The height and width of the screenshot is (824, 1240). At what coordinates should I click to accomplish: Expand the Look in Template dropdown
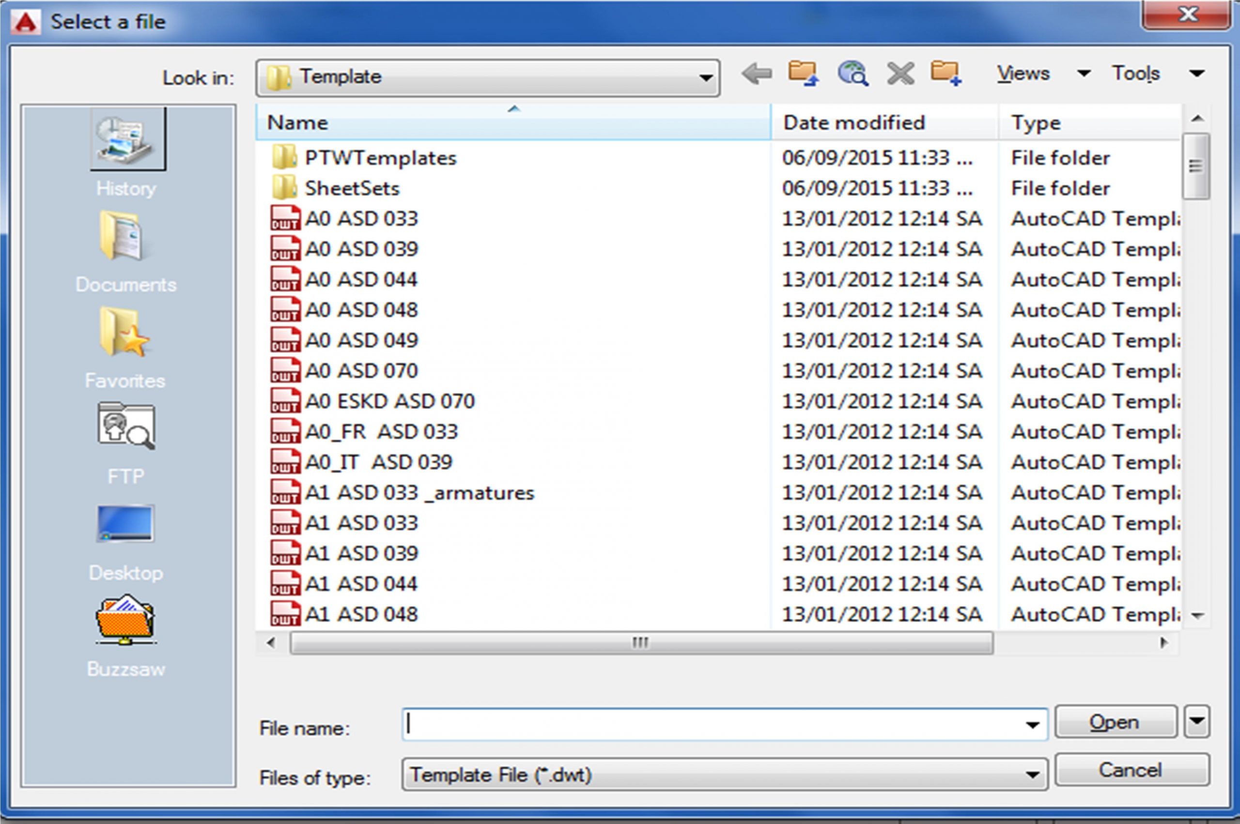(x=705, y=78)
